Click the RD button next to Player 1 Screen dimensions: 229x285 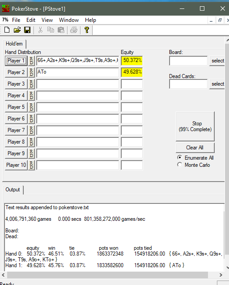pyautogui.click(x=31, y=61)
